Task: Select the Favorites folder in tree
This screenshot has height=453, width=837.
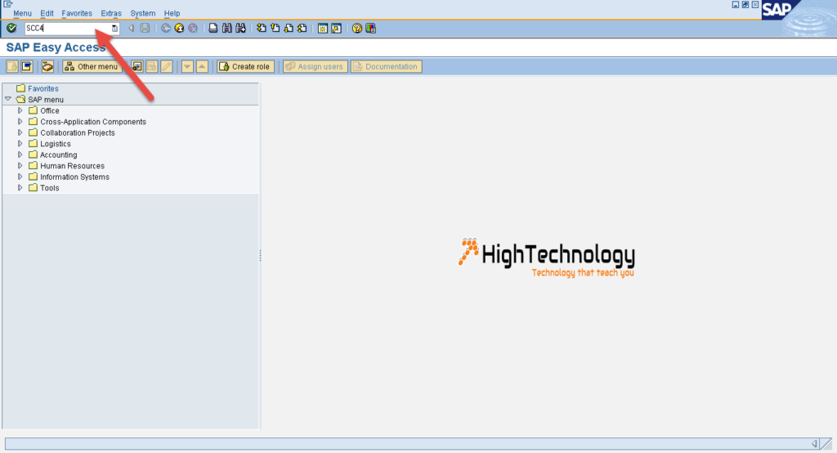Action: coord(43,88)
